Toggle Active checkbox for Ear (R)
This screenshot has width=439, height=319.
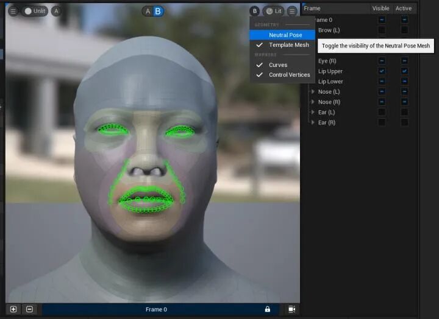coord(404,122)
